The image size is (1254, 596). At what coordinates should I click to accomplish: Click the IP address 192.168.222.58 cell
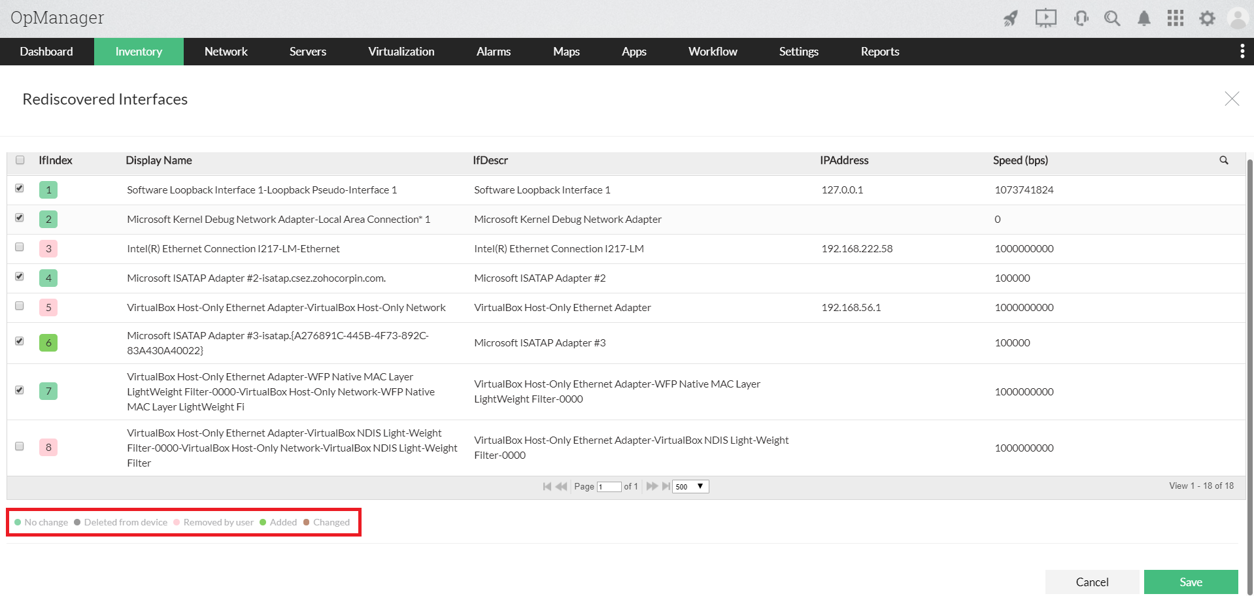(x=857, y=249)
